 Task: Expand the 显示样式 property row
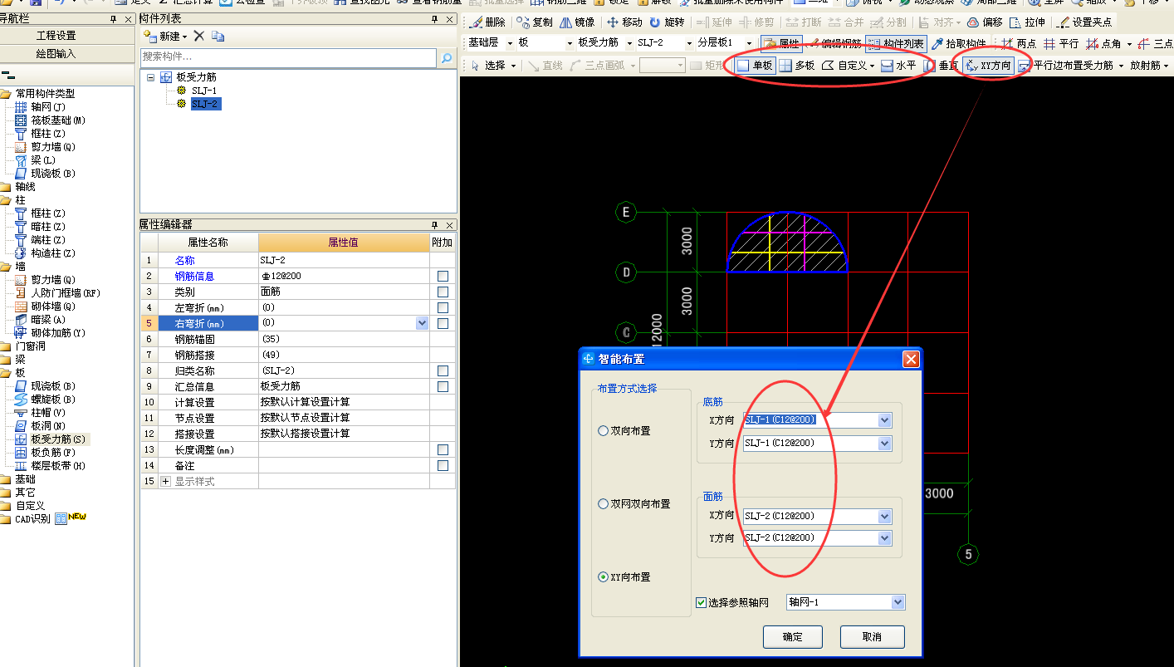pyautogui.click(x=165, y=481)
